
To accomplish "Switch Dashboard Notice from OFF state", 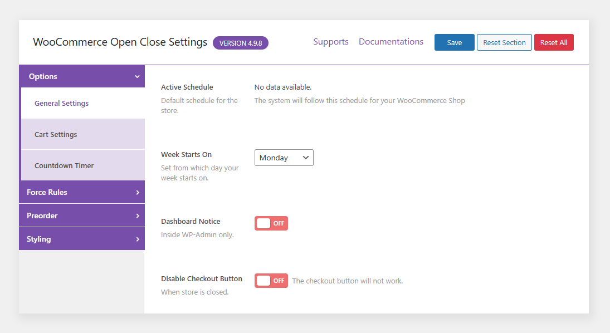I will click(x=271, y=223).
